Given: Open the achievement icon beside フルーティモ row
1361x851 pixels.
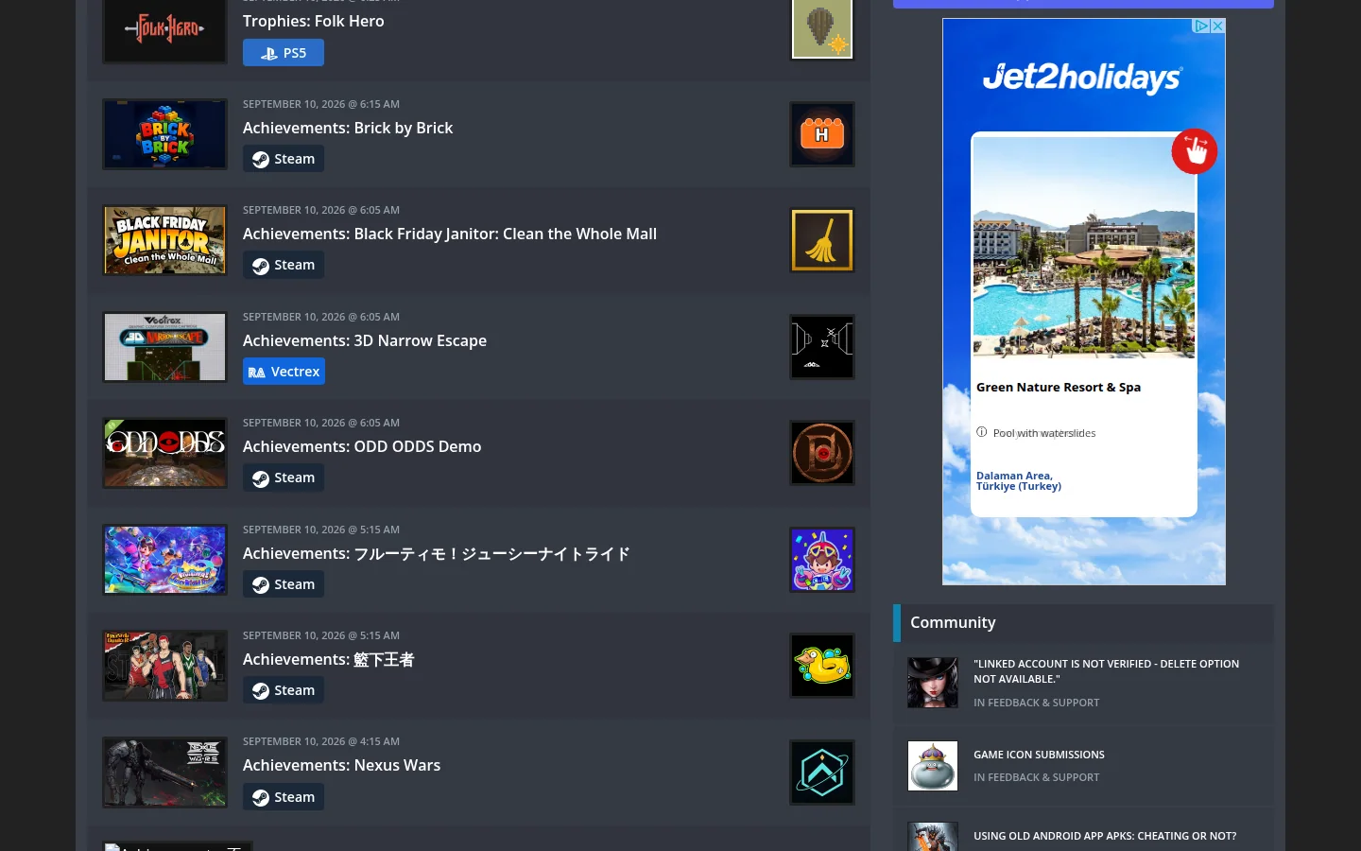Looking at the screenshot, I should [822, 560].
